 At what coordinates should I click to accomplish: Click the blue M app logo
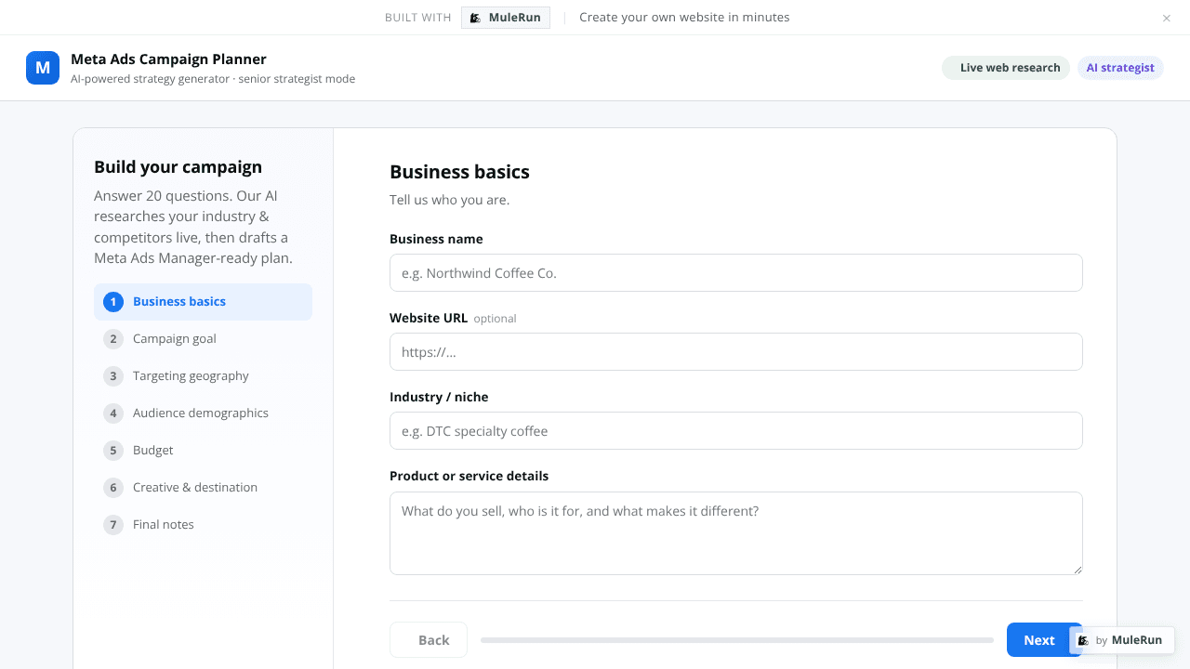tap(43, 68)
